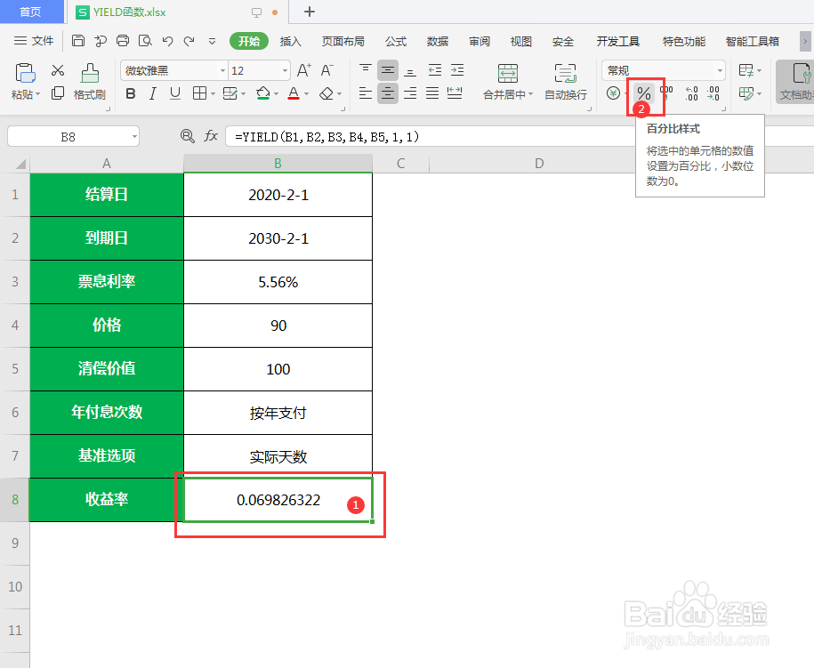Click the Paste clipboard icon
Image resolution: width=814 pixels, height=668 pixels.
pyautogui.click(x=25, y=73)
